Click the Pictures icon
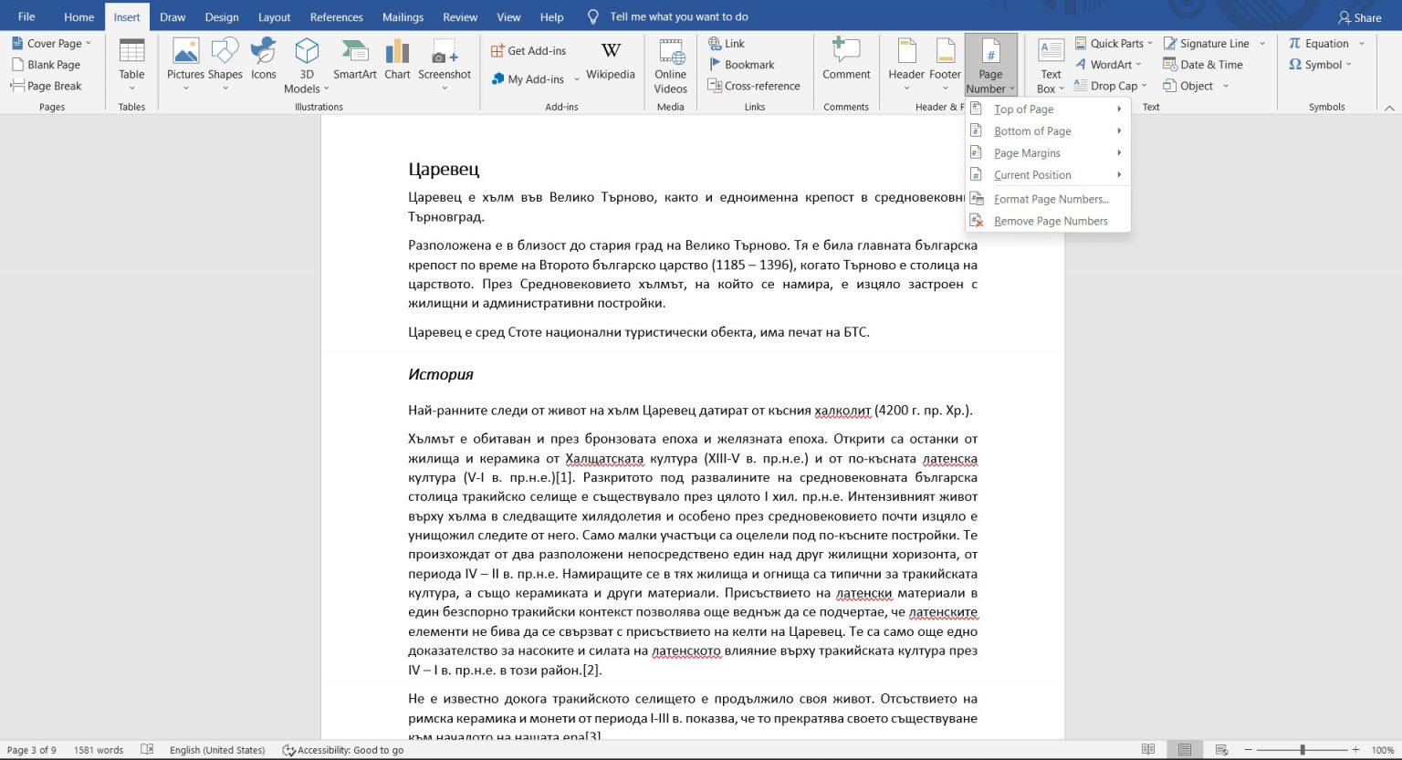The height and width of the screenshot is (760, 1402). 185,60
